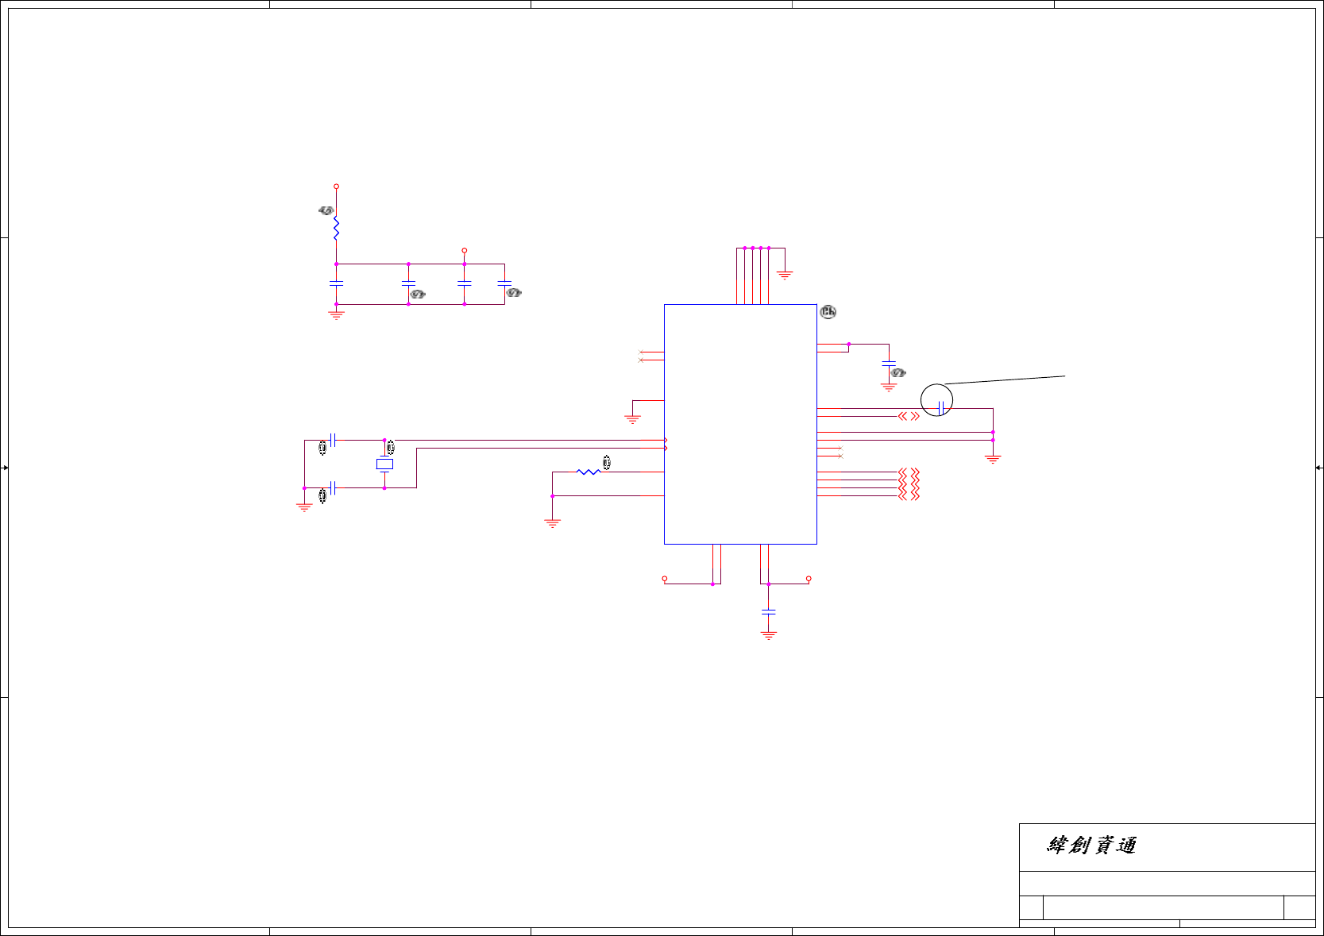Image resolution: width=1324 pixels, height=936 pixels.
Task: Select the bank capacitor directly below the vertical resistor
Action: pyautogui.click(x=336, y=283)
